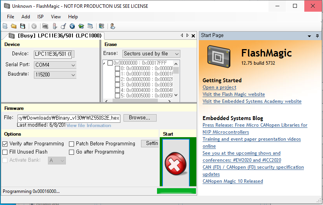Open the Help menu
The width and height of the screenshot is (323, 205).
73,17
